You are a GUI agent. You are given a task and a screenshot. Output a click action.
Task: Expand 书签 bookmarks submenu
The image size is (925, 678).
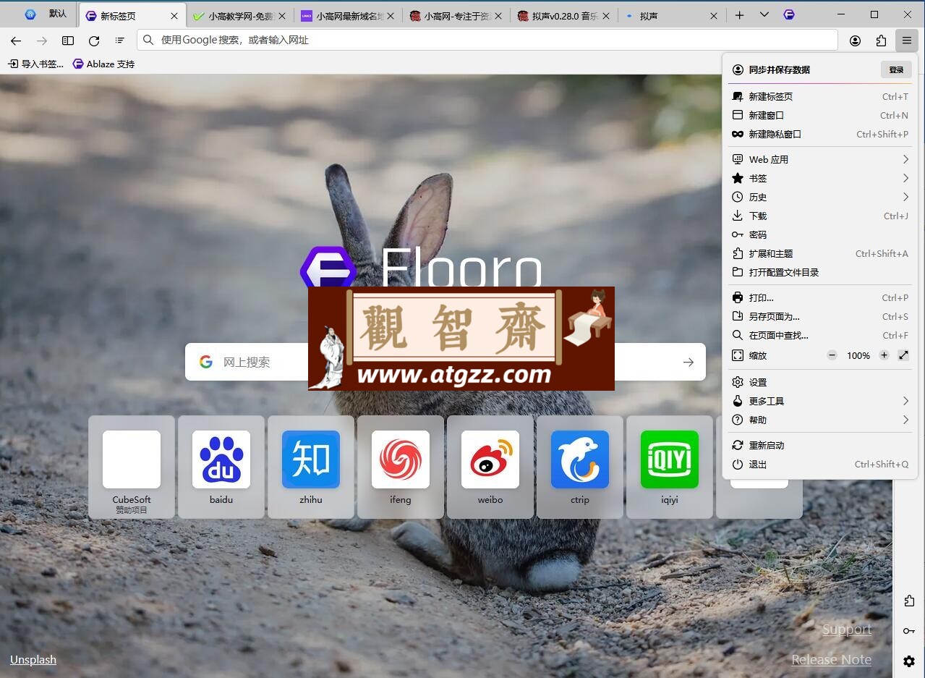click(820, 178)
